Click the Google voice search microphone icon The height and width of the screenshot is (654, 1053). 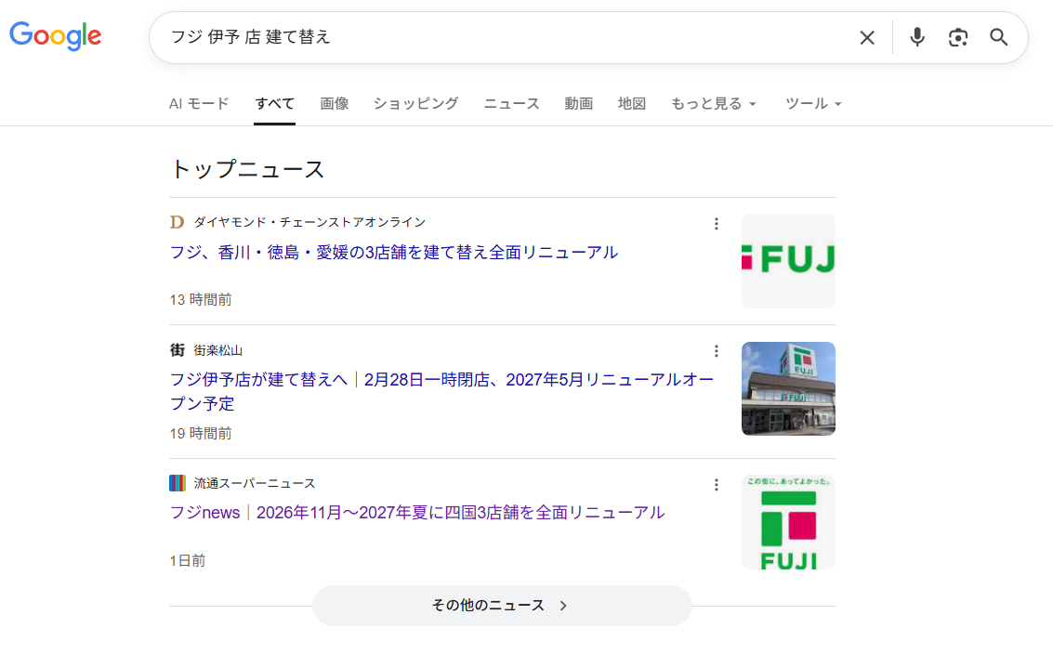click(x=916, y=37)
